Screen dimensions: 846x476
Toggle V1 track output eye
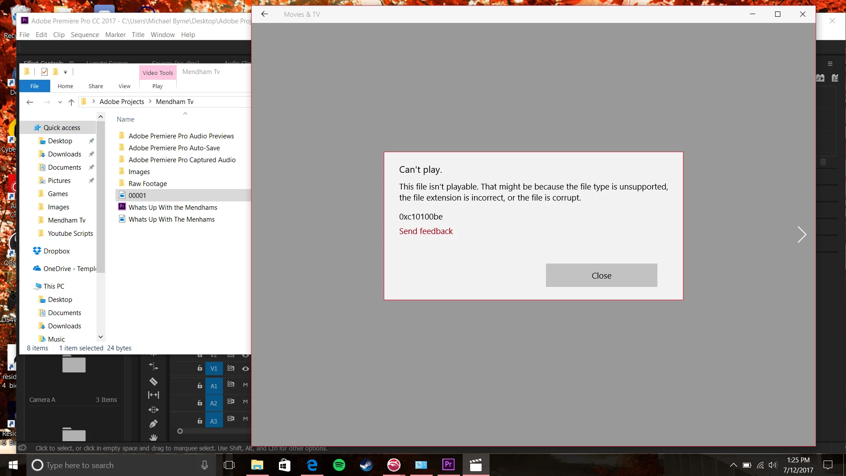point(245,368)
